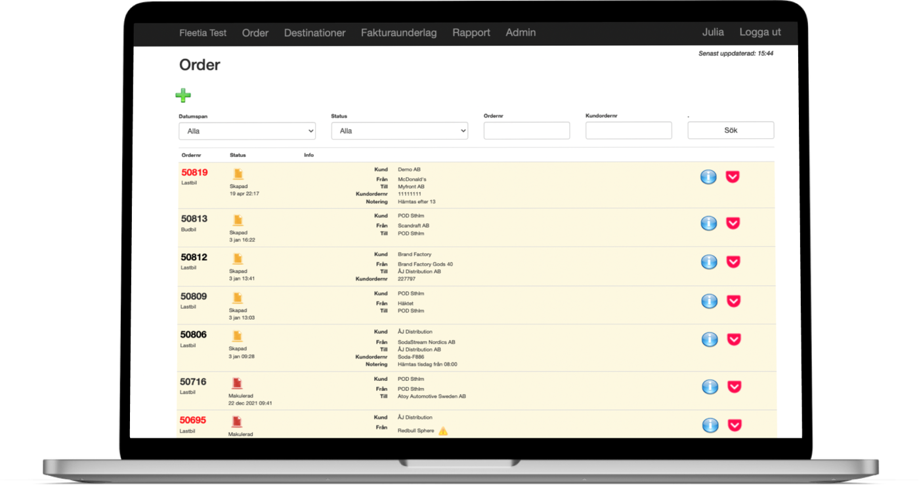Click the green plus add order icon
919x491 pixels.
click(x=183, y=96)
